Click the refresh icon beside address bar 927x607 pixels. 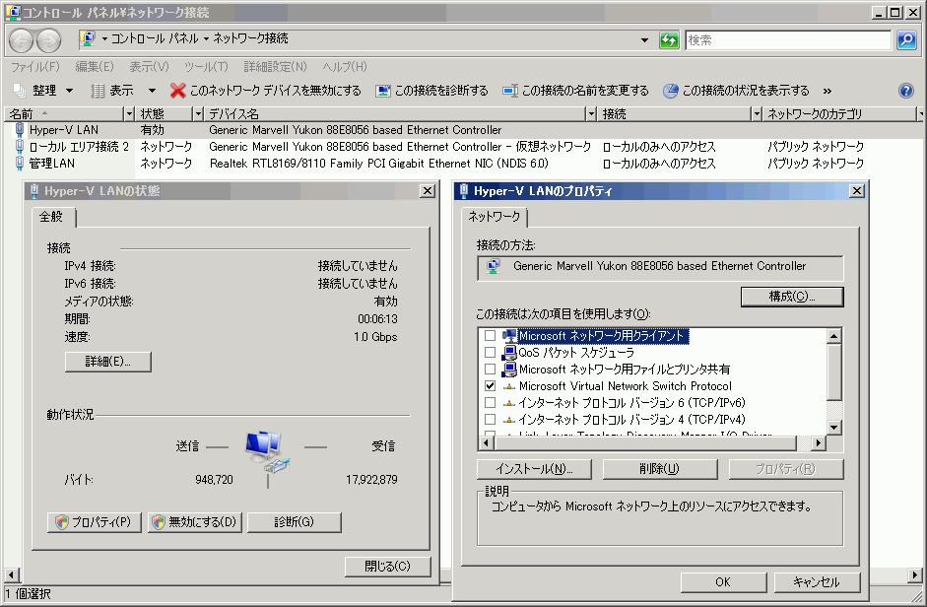click(669, 39)
